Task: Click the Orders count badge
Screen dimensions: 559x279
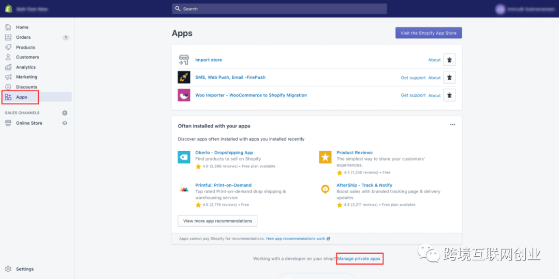Action: [x=66, y=37]
